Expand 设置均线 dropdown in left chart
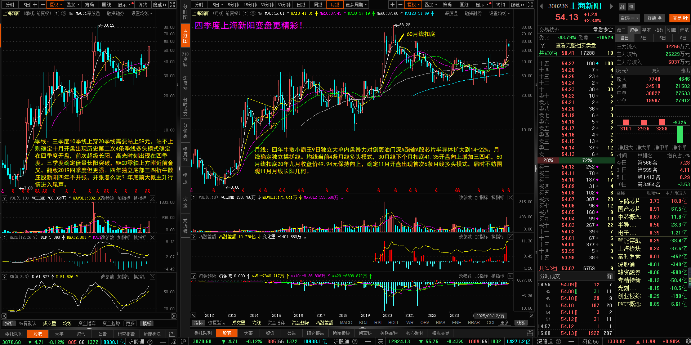This screenshot has width=691, height=345. coord(142,13)
